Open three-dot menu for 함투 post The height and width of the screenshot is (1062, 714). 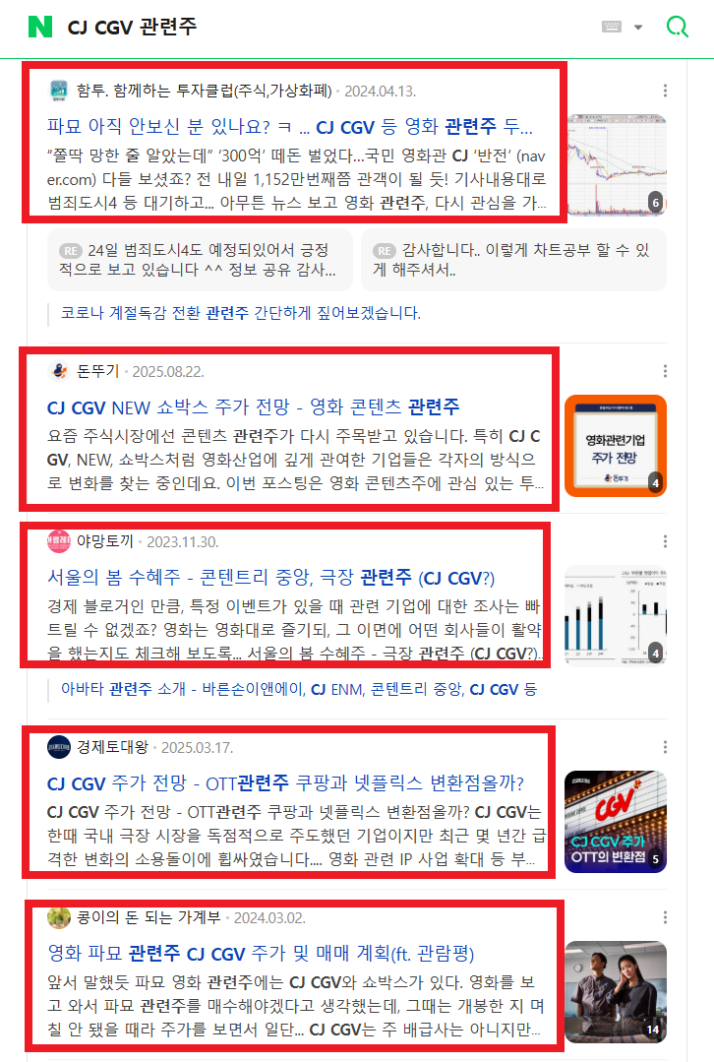tap(665, 91)
